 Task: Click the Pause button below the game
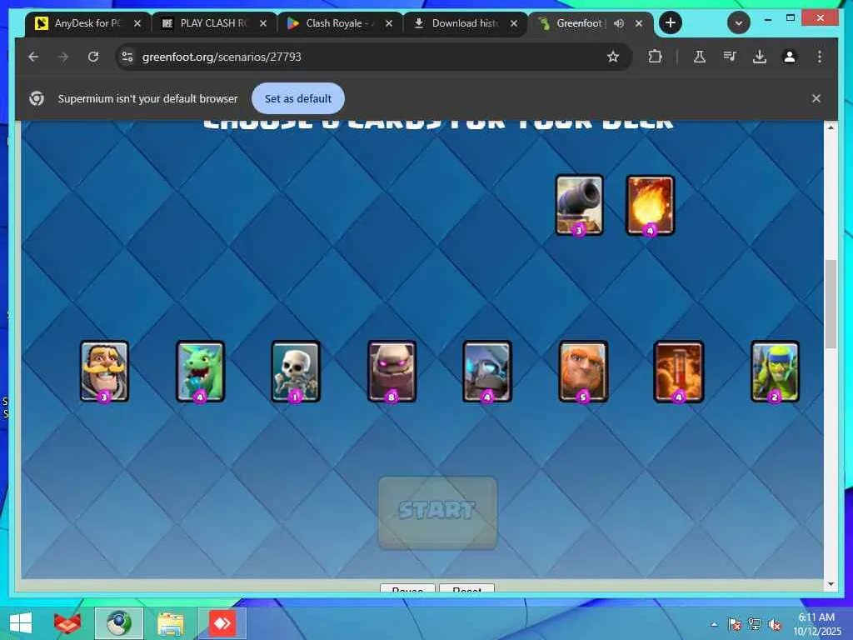click(x=407, y=588)
